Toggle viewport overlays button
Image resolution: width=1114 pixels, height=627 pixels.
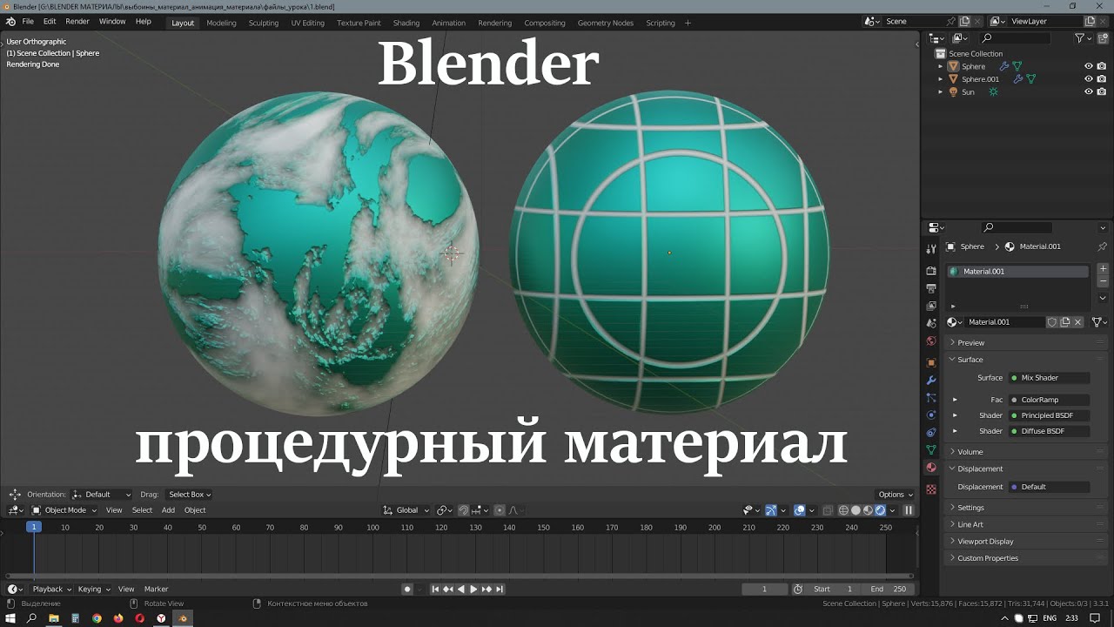click(x=800, y=510)
